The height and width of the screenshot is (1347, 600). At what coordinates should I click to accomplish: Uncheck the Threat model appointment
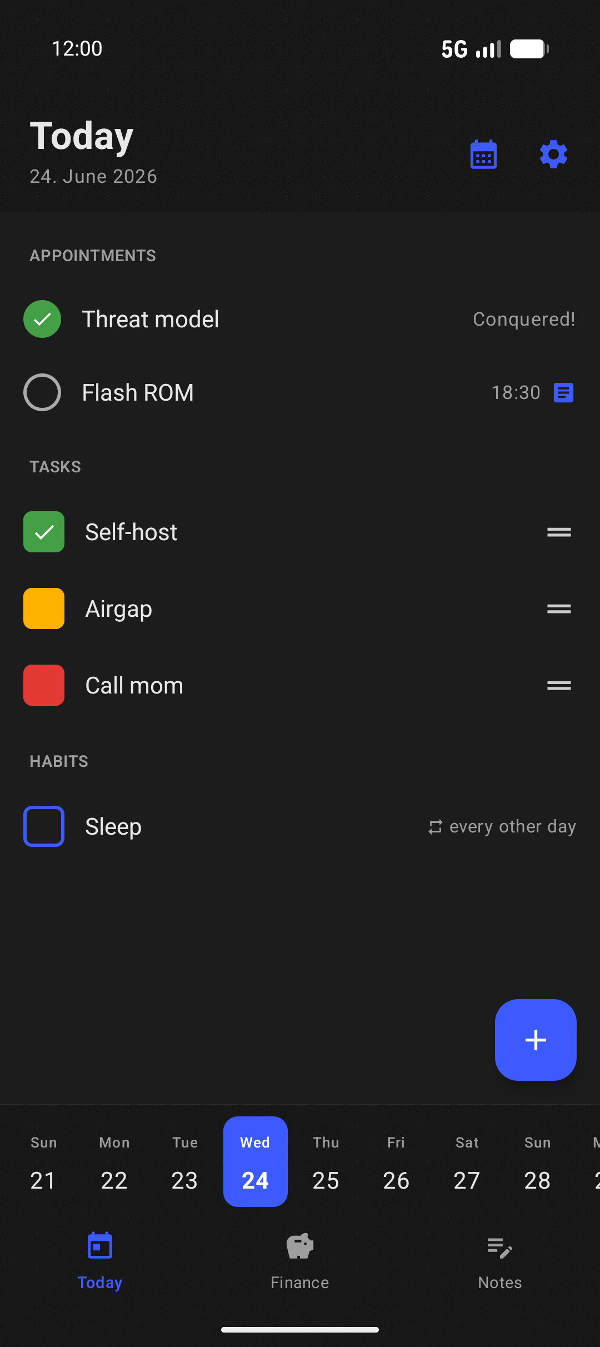click(42, 319)
